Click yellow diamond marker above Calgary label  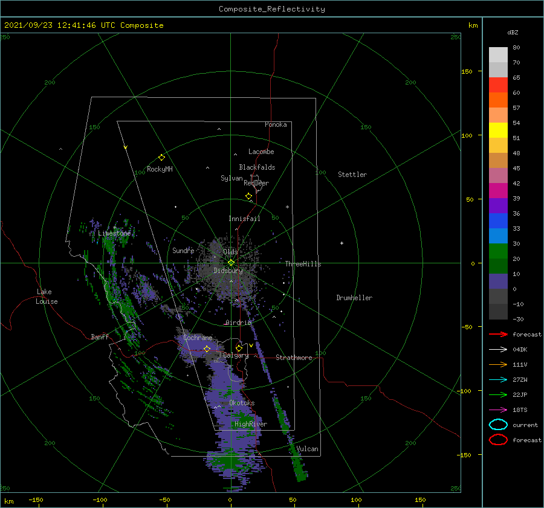coord(239,348)
